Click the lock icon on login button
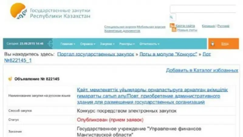This screenshot has height=137, width=243. coord(213,44)
